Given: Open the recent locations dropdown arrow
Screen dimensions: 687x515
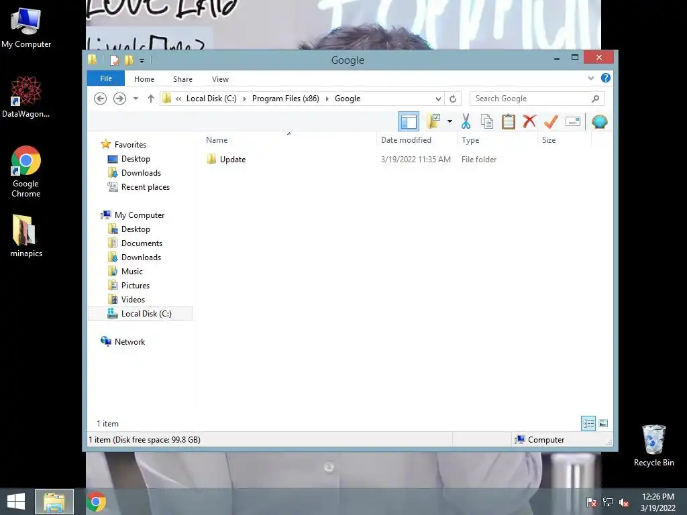Looking at the screenshot, I should tap(136, 99).
